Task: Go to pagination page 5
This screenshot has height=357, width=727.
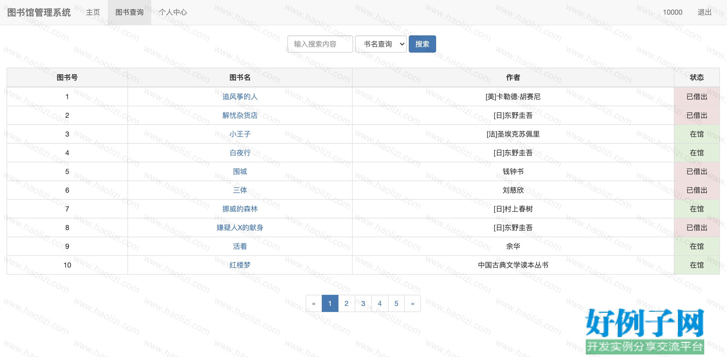Action: click(396, 303)
